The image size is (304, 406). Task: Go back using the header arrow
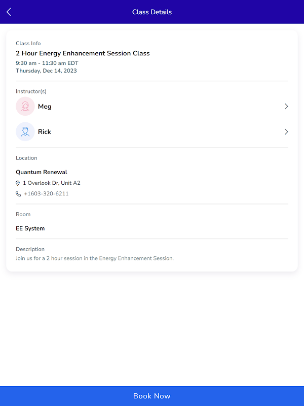(x=9, y=12)
